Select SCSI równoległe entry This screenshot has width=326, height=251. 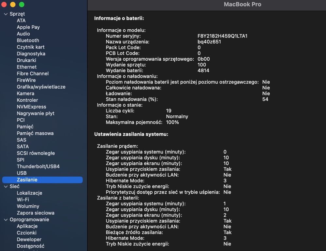pyautogui.click(x=36, y=153)
